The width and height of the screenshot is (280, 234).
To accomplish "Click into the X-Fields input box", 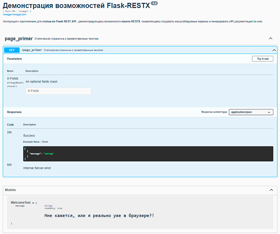I will coord(58,91).
